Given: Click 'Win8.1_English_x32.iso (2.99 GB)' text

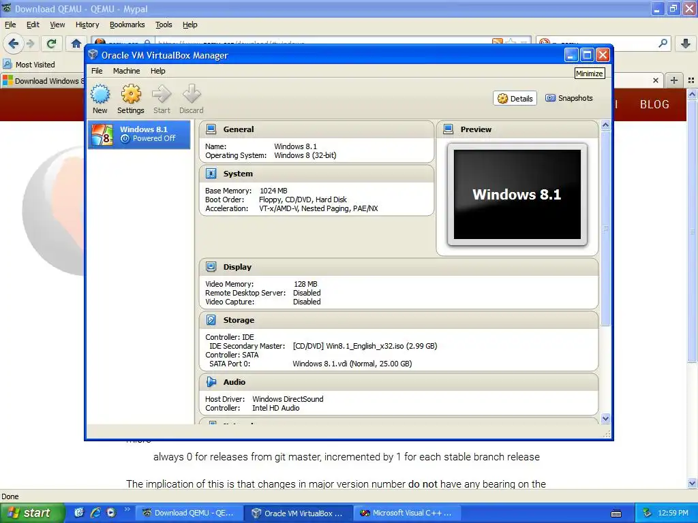Looking at the screenshot, I should click(382, 346).
